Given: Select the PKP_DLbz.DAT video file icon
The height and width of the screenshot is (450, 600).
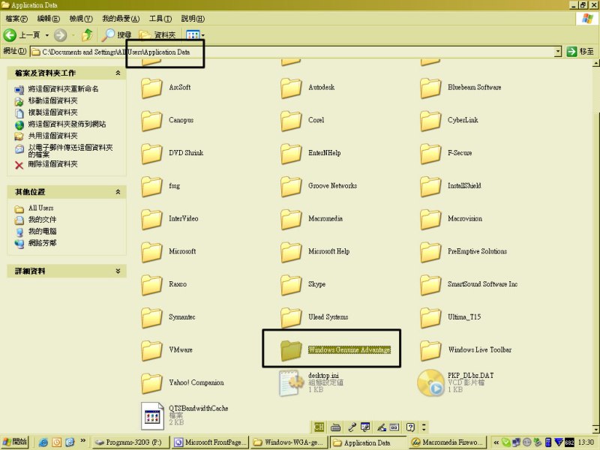Looking at the screenshot, I should pos(430,383).
